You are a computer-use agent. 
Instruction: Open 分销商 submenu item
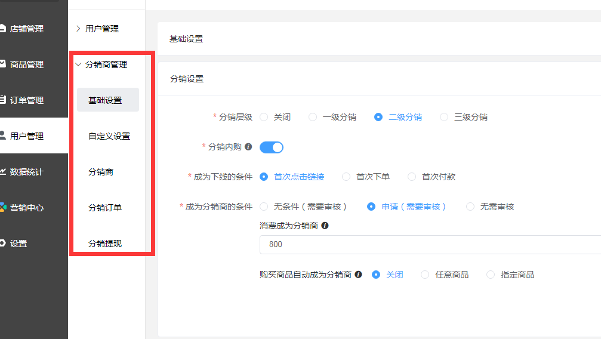point(101,172)
